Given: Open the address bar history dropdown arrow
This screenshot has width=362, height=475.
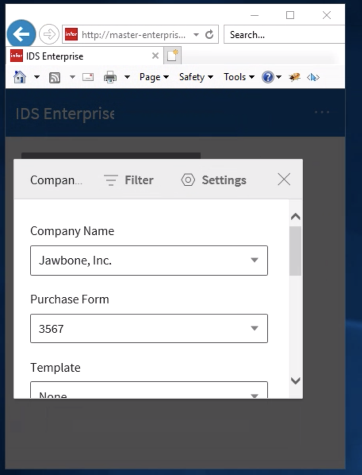Looking at the screenshot, I should [x=196, y=35].
